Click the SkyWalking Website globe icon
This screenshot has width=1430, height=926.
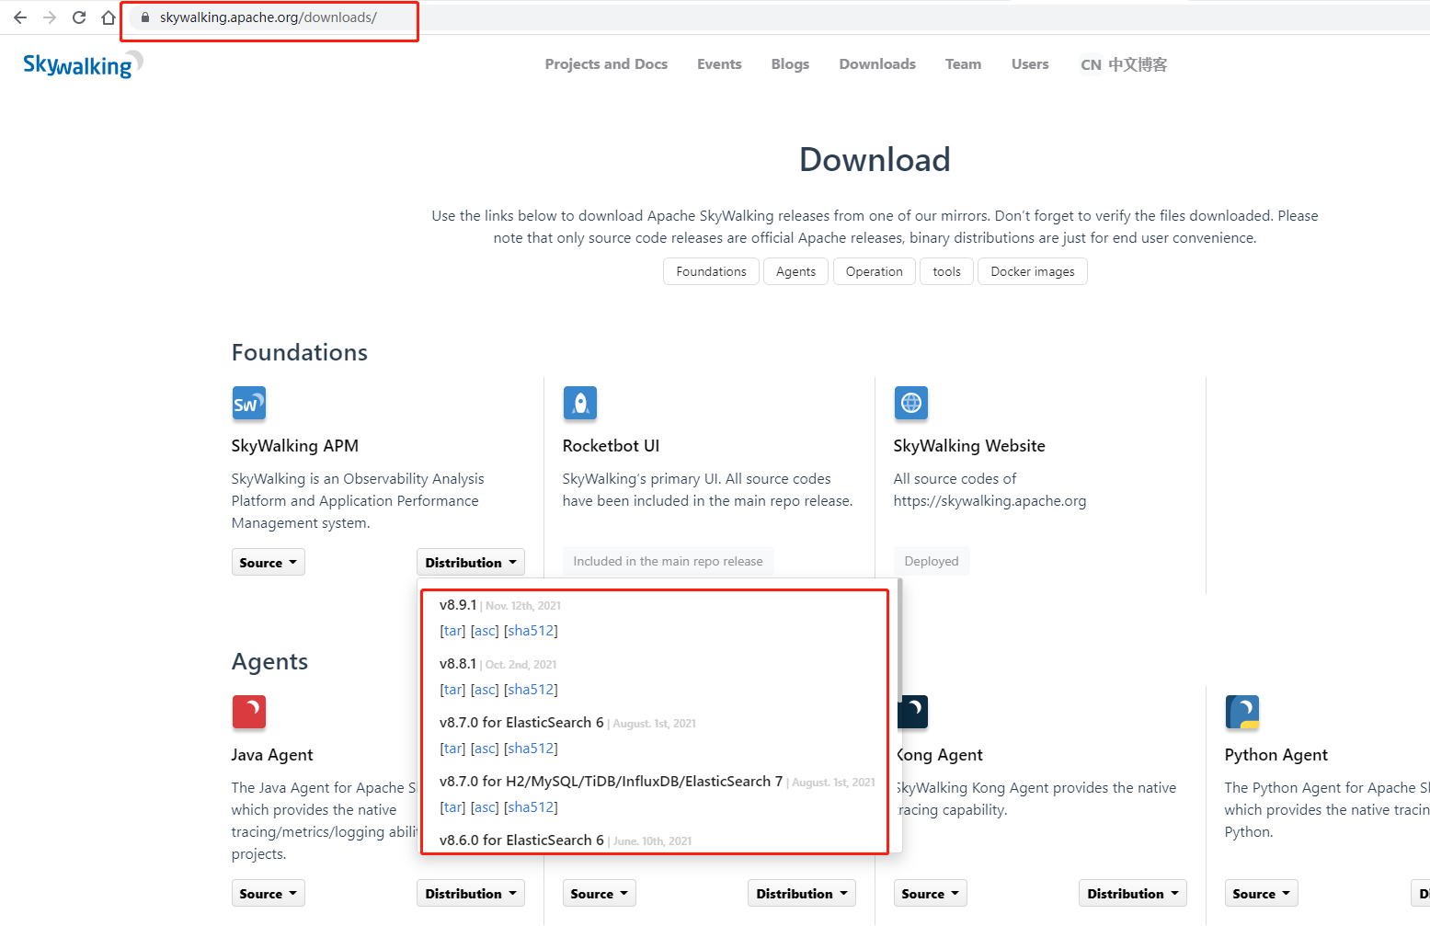pyautogui.click(x=911, y=403)
